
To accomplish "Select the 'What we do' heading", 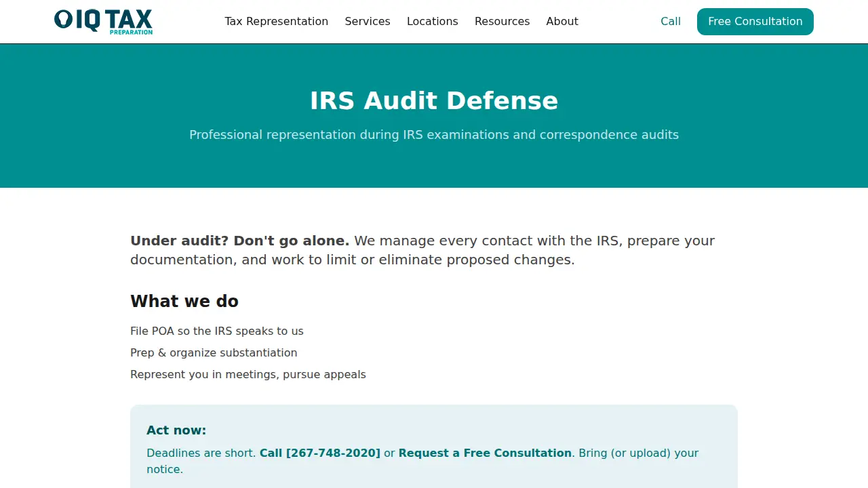I will coord(184,301).
